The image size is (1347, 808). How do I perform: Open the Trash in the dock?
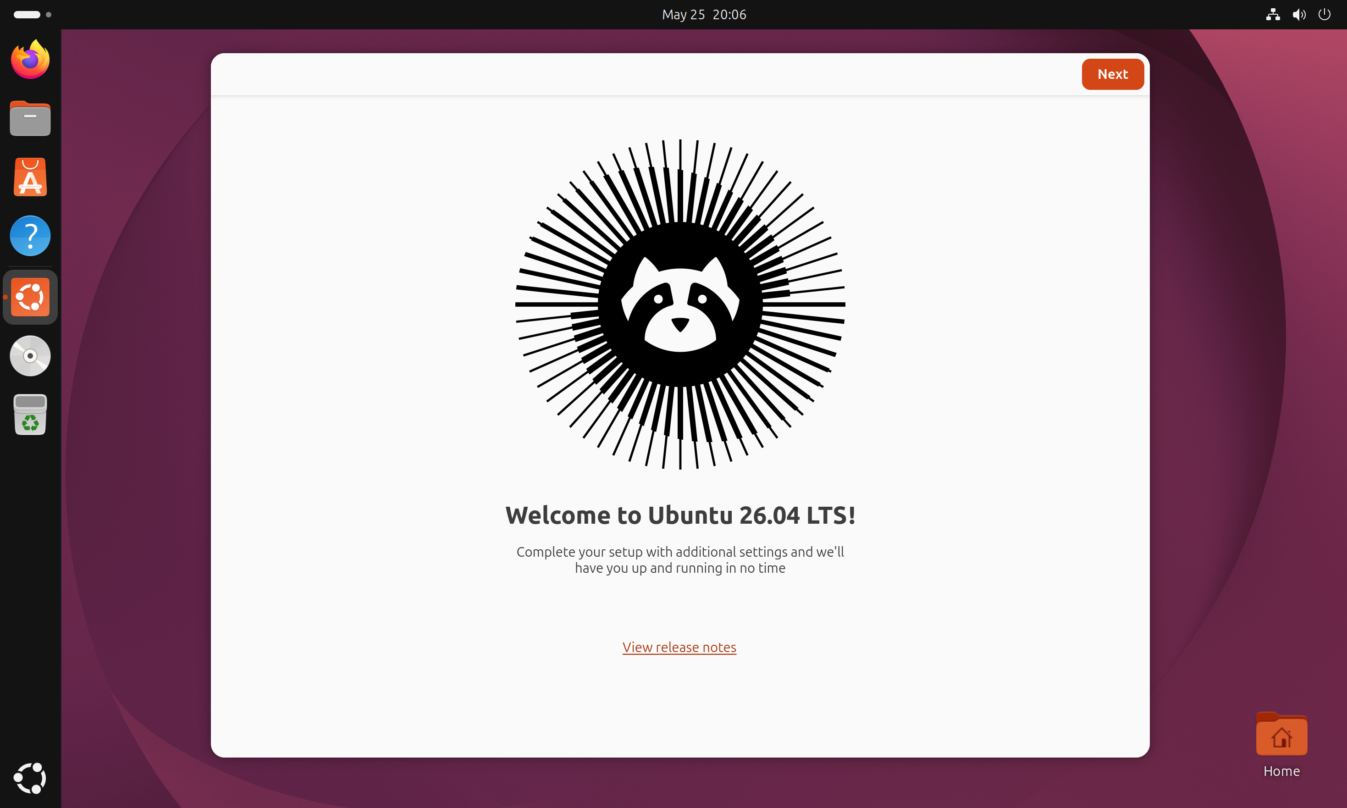point(30,415)
